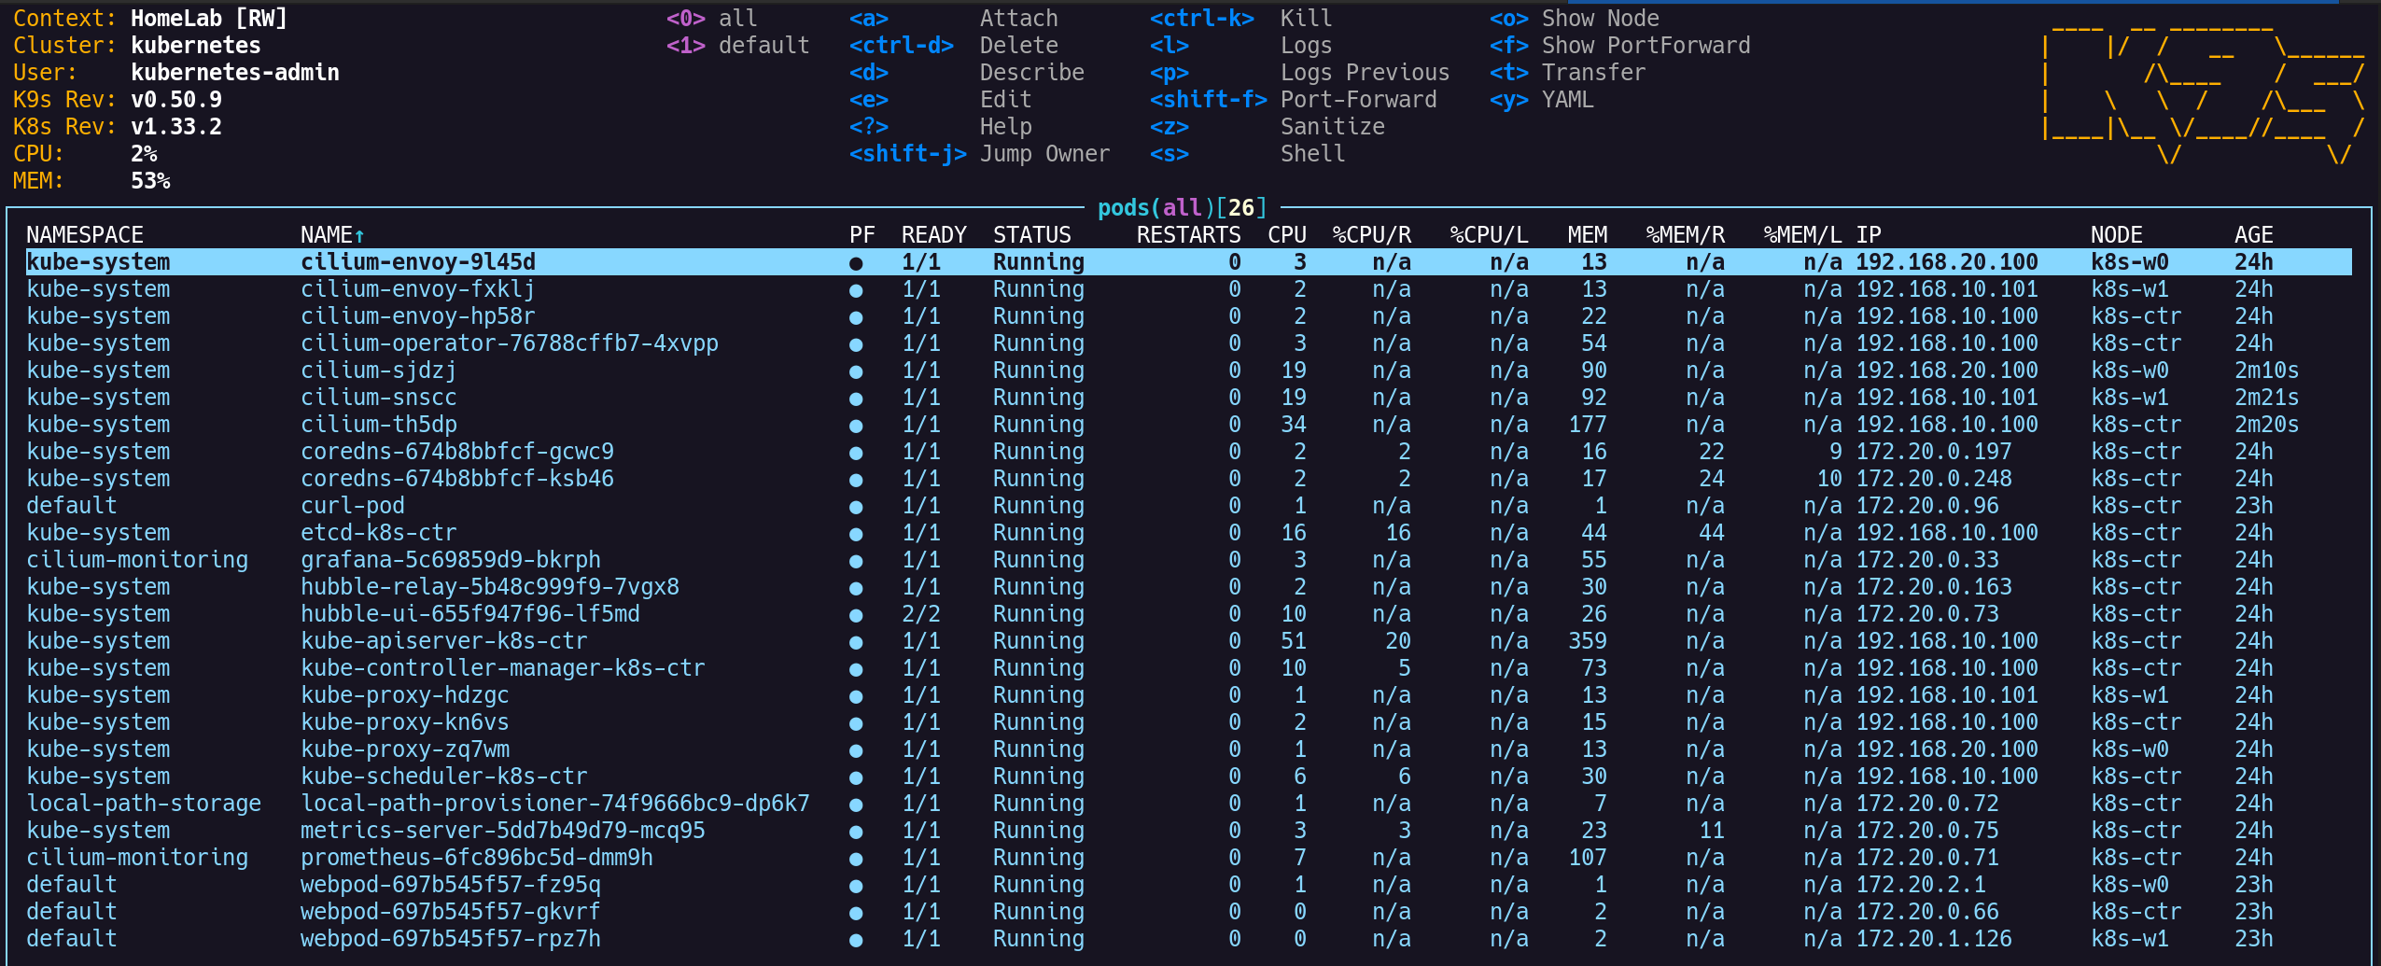Click the sort arrow beside NAME header
This screenshot has height=966, width=2381.
pyautogui.click(x=359, y=236)
